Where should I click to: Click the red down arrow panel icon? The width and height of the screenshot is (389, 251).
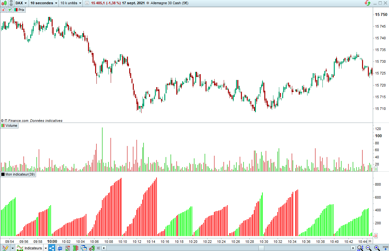3,10
